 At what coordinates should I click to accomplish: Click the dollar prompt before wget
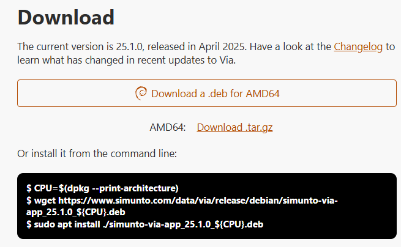pos(29,201)
